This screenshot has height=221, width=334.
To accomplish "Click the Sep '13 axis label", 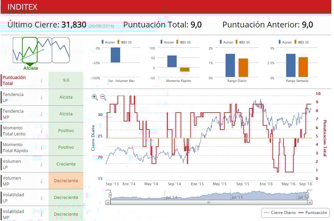I will [112, 184].
